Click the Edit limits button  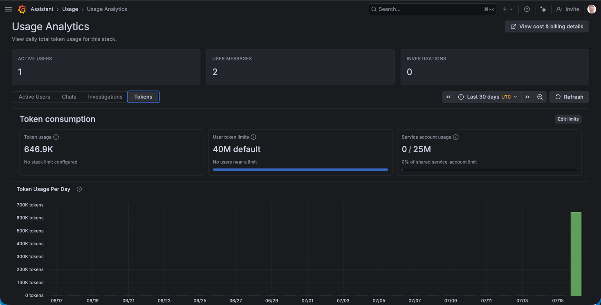(568, 119)
